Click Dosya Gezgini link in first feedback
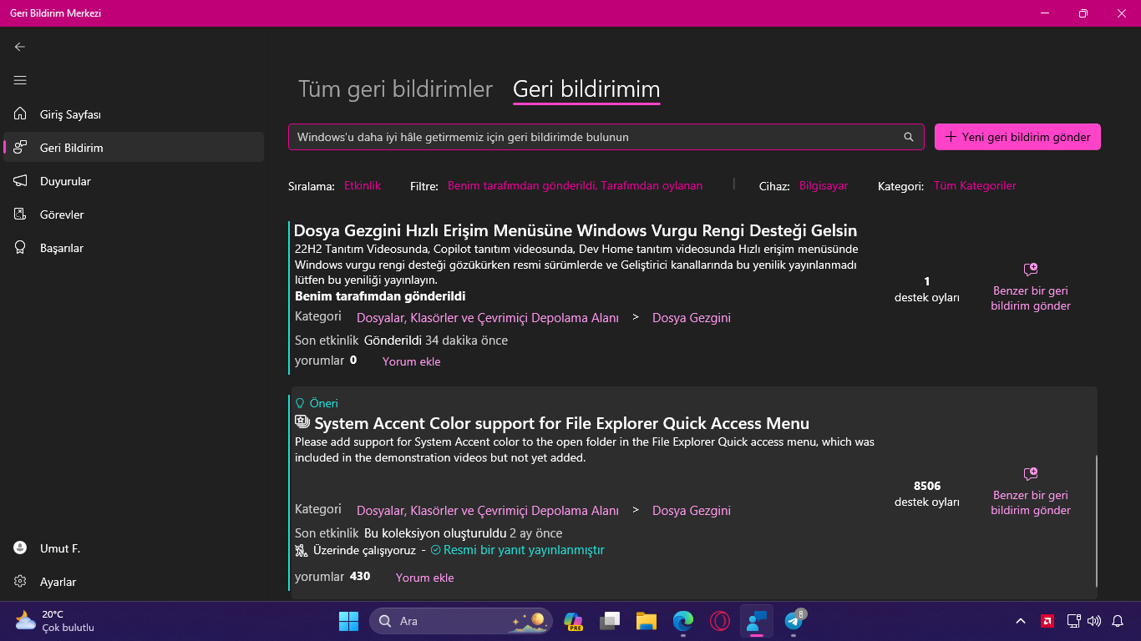This screenshot has height=641, width=1141. 692,318
